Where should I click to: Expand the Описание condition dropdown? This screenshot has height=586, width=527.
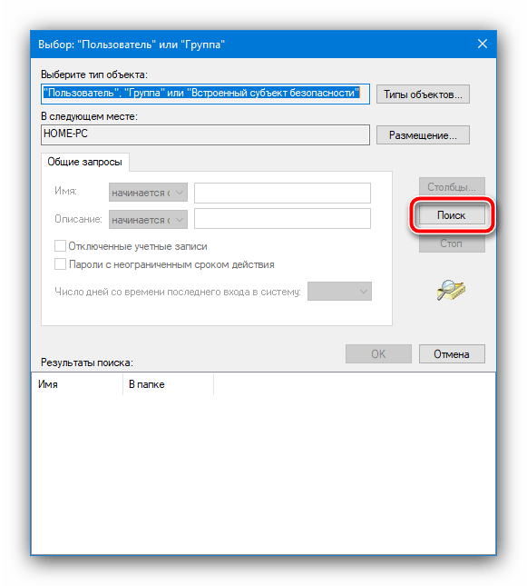148,219
